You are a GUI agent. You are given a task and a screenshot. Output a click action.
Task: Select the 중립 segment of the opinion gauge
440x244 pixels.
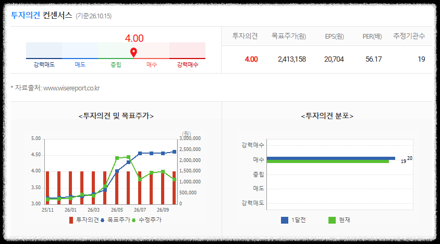(x=116, y=50)
